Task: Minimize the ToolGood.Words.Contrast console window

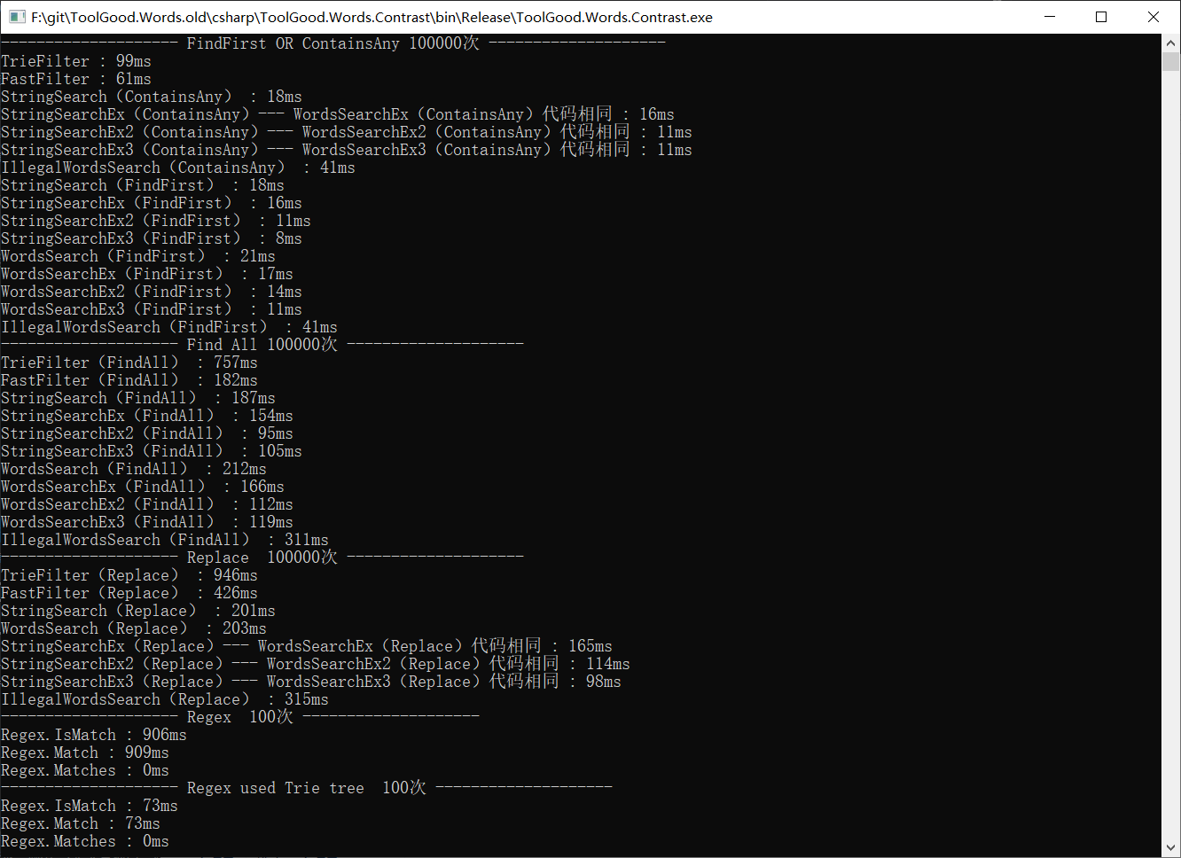Action: click(x=1050, y=17)
